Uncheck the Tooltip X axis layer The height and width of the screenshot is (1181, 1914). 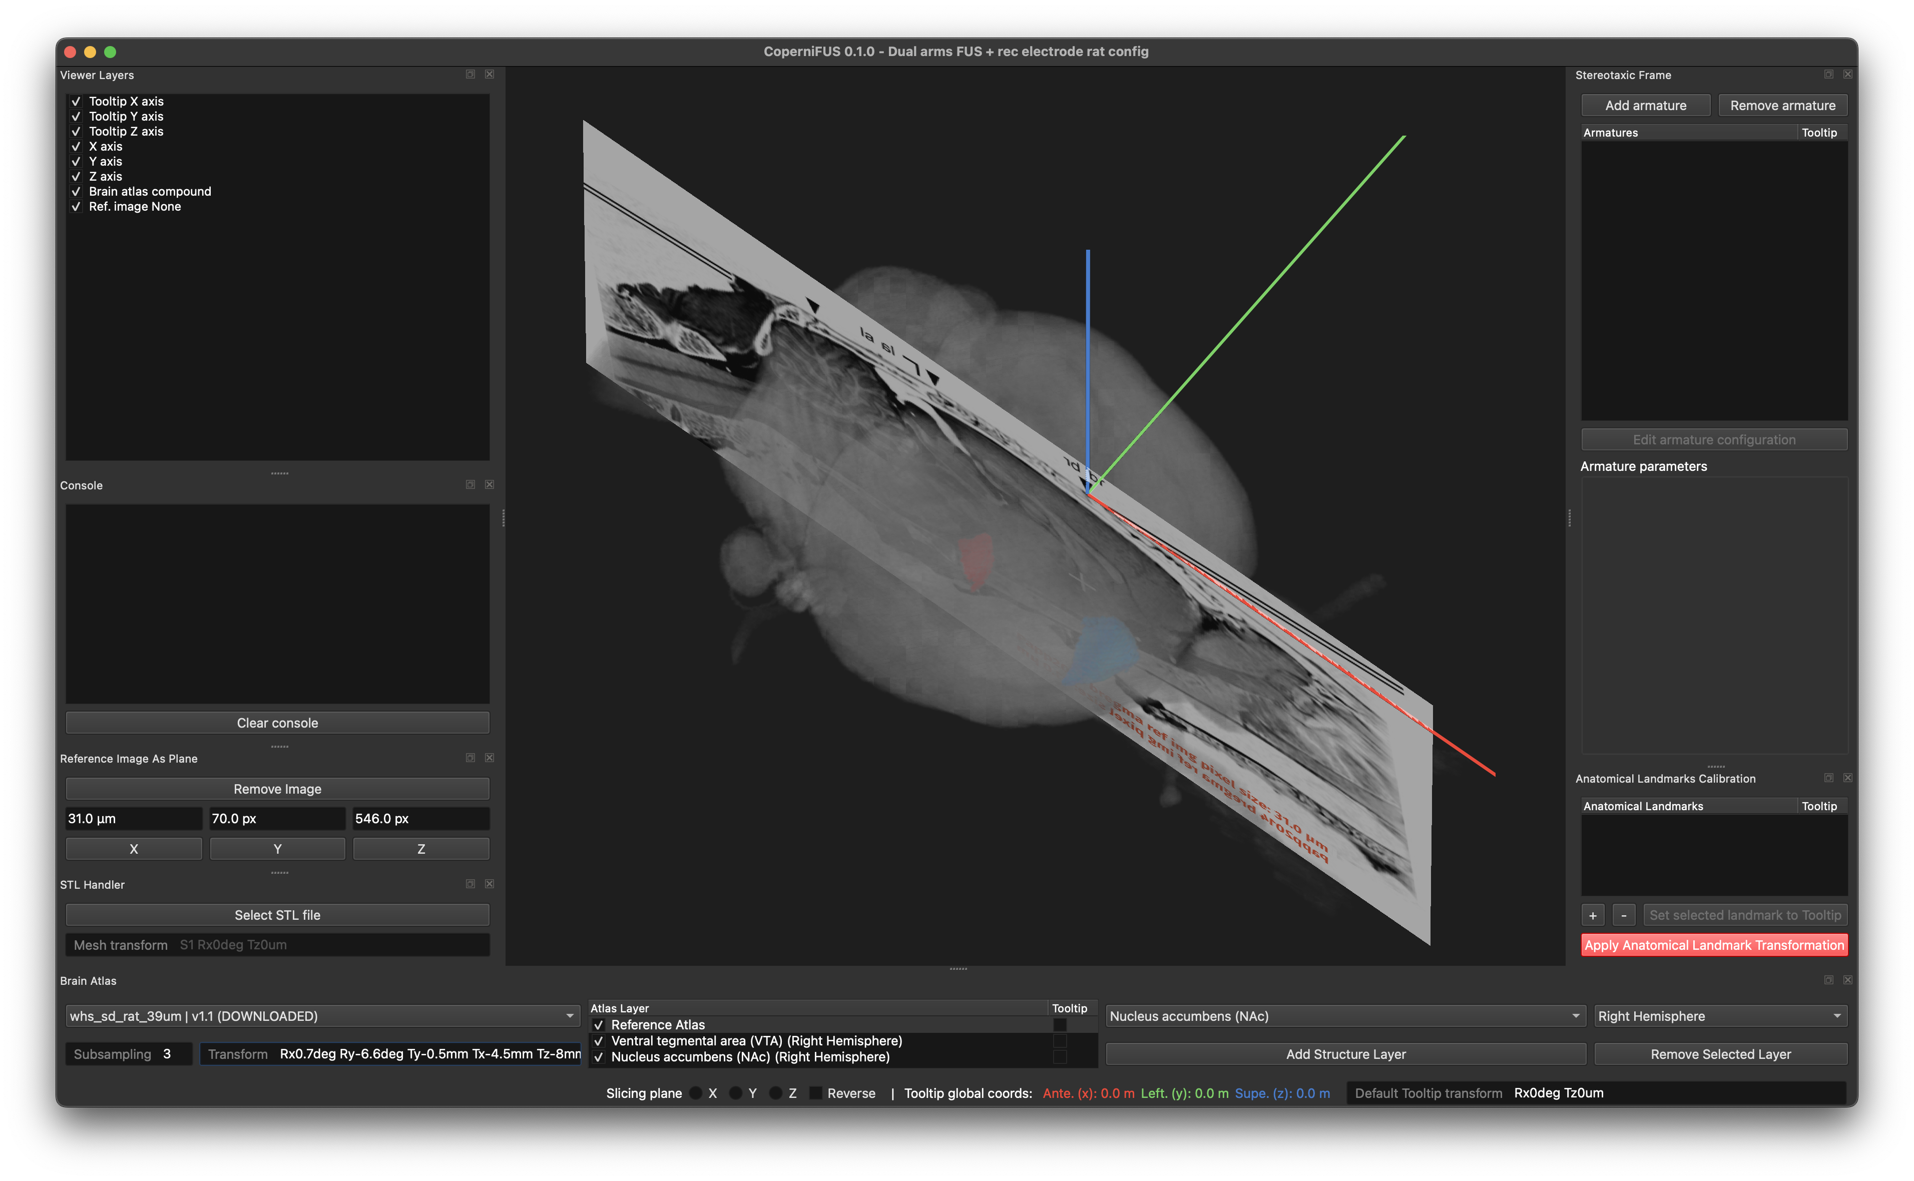[76, 102]
